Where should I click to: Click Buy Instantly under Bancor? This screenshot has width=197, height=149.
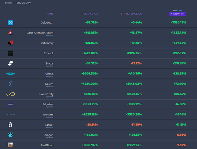(x=50, y=128)
